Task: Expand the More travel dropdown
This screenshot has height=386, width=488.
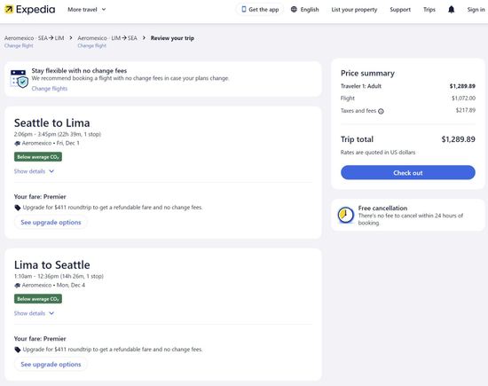Action: (x=87, y=10)
